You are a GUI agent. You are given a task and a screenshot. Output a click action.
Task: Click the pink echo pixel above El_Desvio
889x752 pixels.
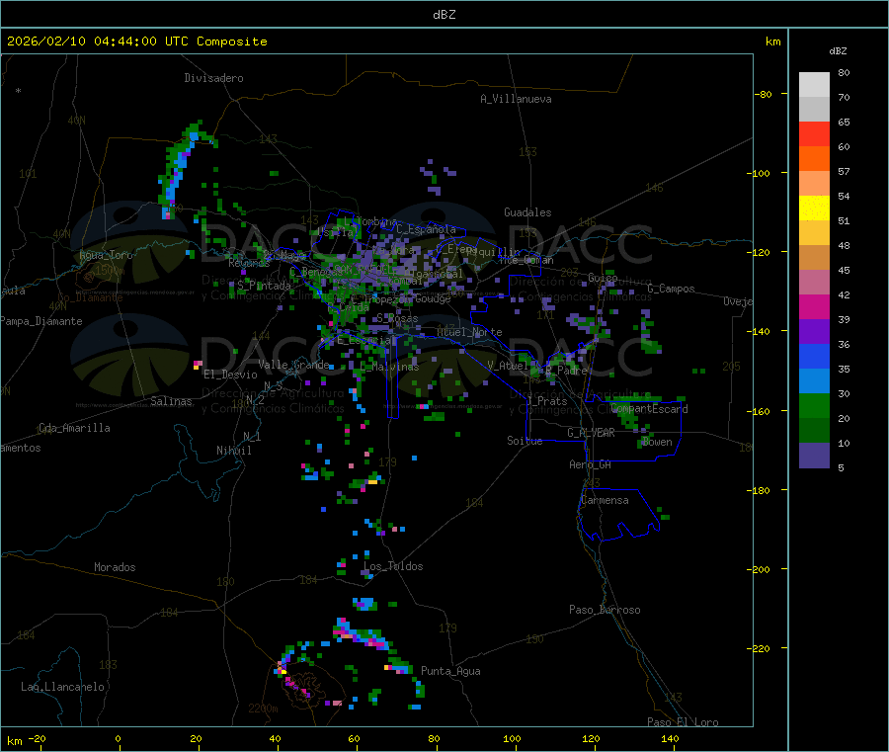198,364
